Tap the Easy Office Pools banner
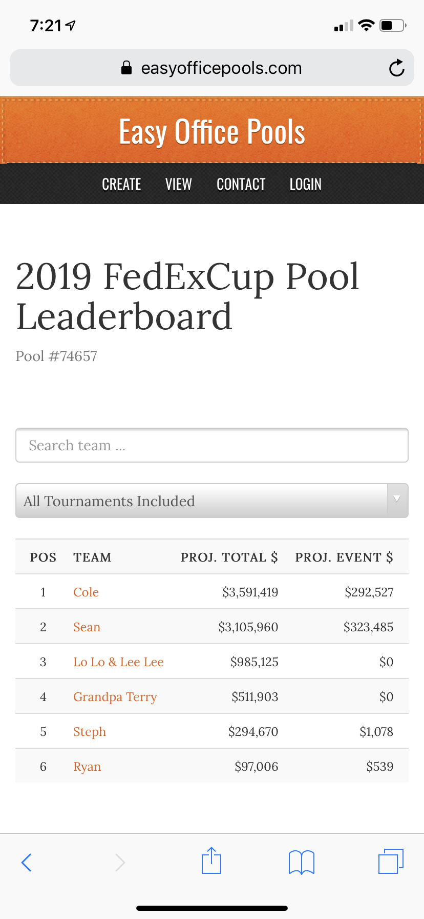The image size is (424, 919). pos(211,131)
